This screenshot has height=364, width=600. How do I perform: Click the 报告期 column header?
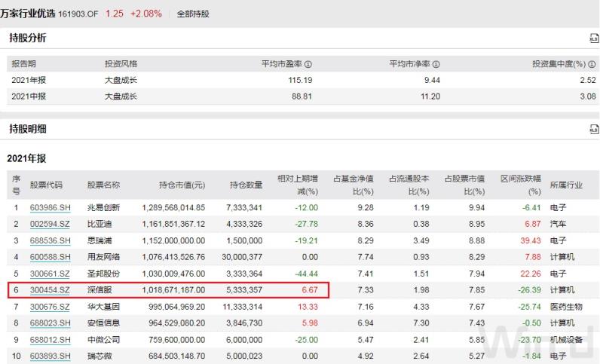(x=23, y=64)
